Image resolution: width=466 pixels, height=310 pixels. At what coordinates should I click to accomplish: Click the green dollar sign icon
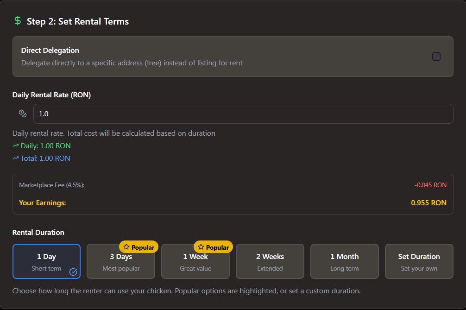(18, 21)
